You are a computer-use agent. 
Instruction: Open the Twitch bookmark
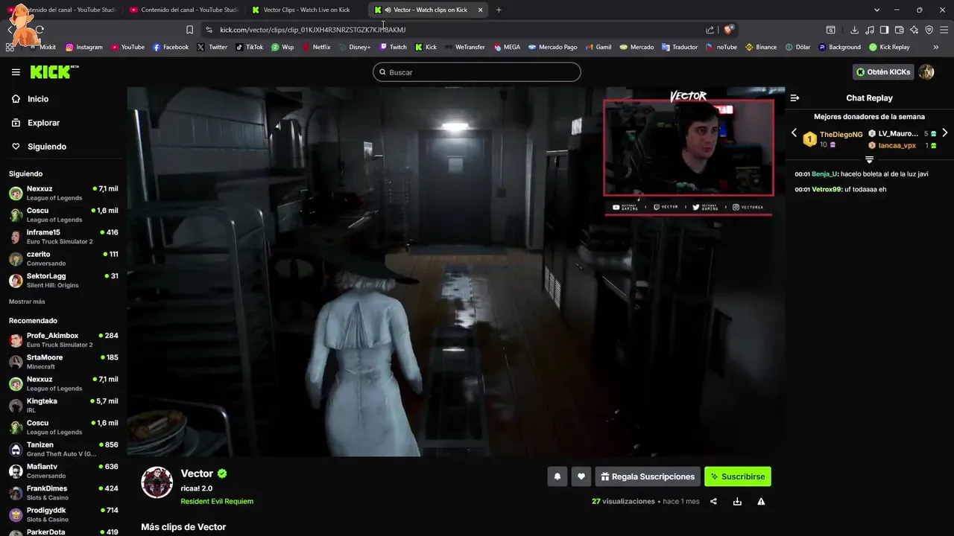[393, 47]
